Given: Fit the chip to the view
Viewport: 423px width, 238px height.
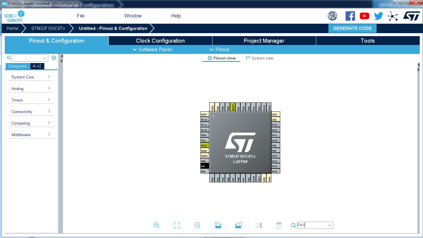Looking at the screenshot, I should coord(177,225).
